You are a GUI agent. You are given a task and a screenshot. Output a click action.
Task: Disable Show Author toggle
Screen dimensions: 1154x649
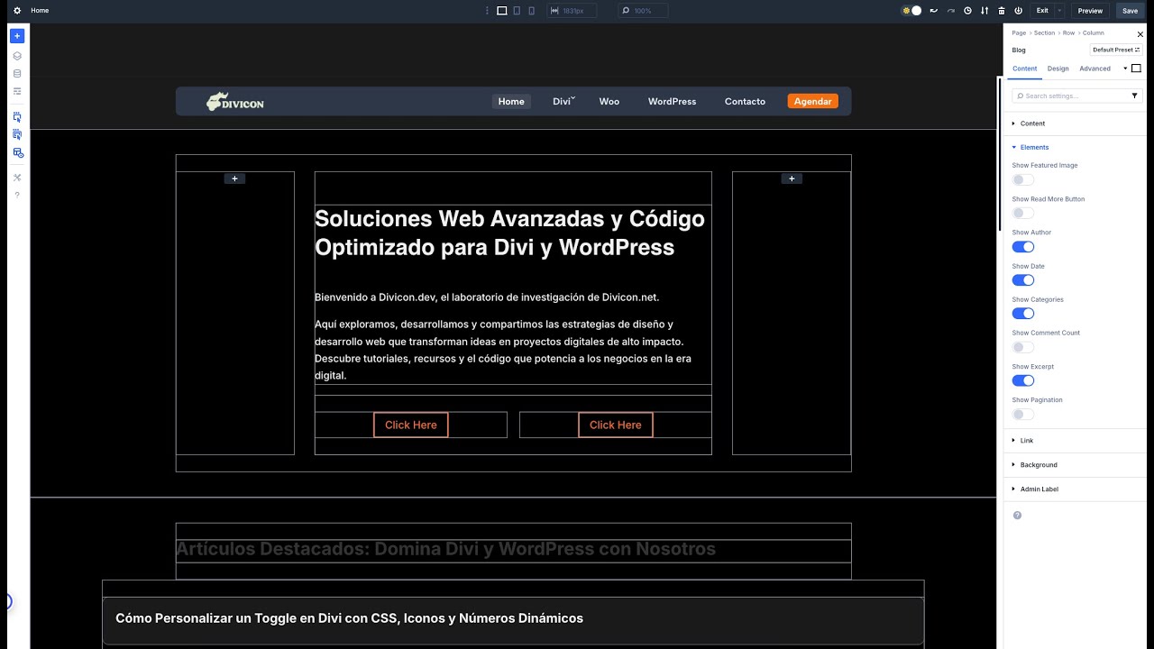coord(1022,246)
